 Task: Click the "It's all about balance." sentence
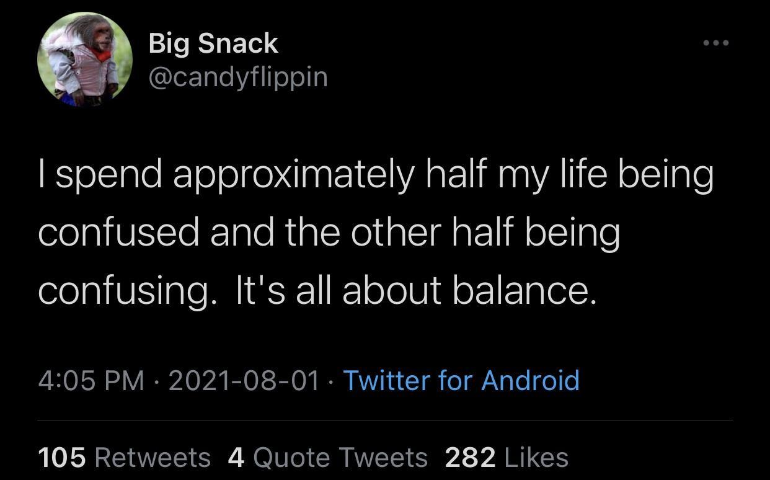point(415,290)
